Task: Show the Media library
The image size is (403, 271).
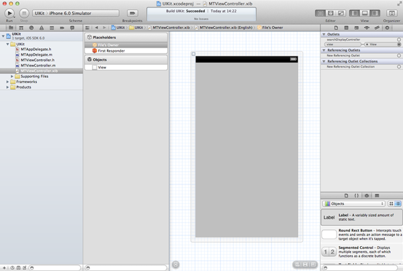Action: tap(377, 196)
